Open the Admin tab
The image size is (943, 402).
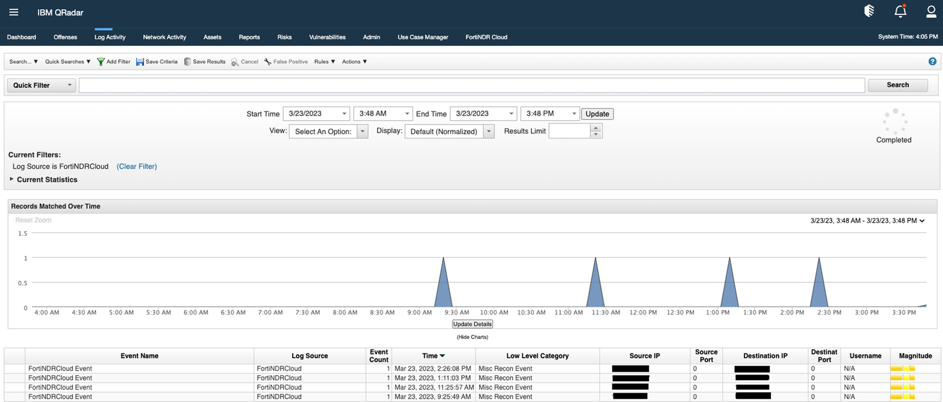pyautogui.click(x=371, y=37)
